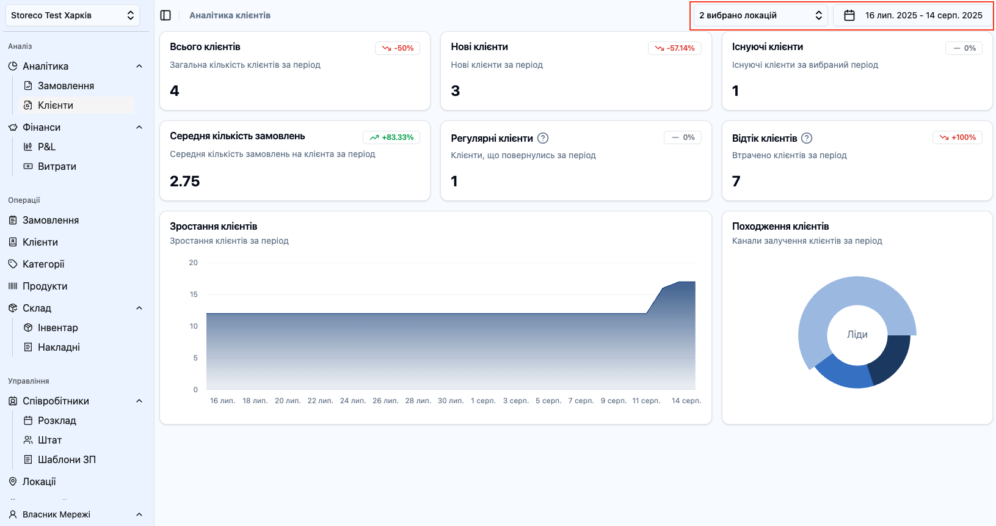Collapse the Склад section chevron
Image resolution: width=996 pixels, height=526 pixels.
[139, 308]
